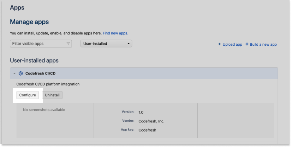
Task: Click the Manage apps heading
Action: coord(29,22)
